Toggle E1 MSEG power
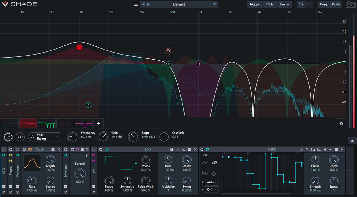Screen dimensions: 357x197 [202, 149]
